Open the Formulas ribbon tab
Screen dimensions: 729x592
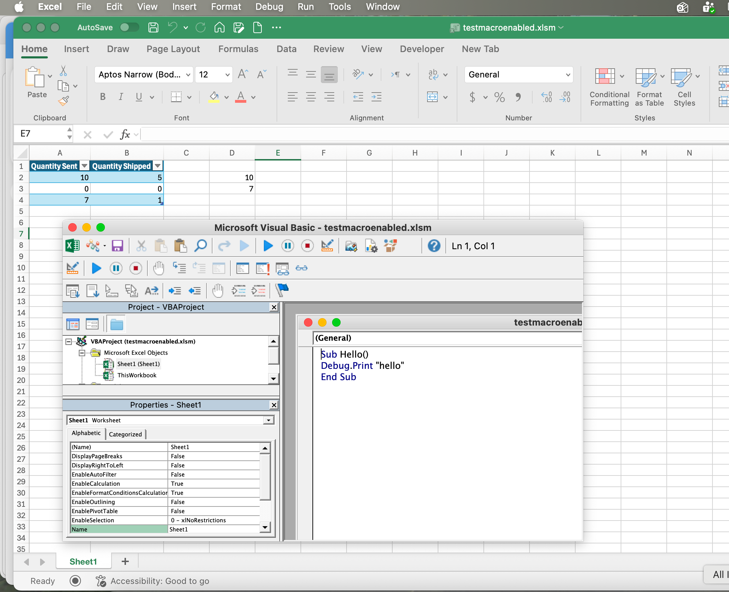click(238, 49)
